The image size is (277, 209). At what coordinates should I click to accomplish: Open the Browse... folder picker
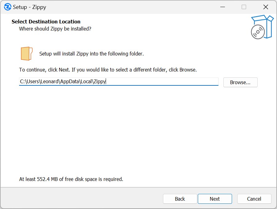(240, 82)
